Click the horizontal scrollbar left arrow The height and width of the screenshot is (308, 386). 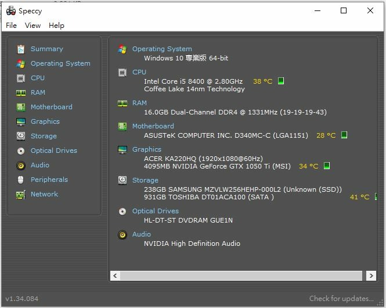point(115,275)
